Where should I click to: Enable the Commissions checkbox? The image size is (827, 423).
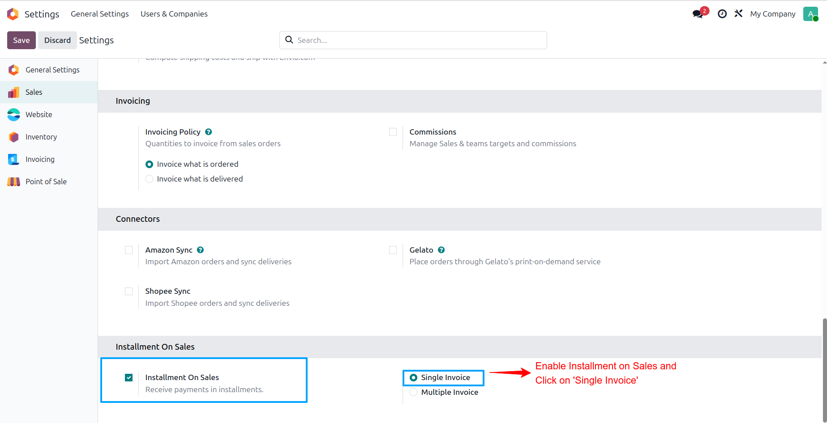coord(393,132)
